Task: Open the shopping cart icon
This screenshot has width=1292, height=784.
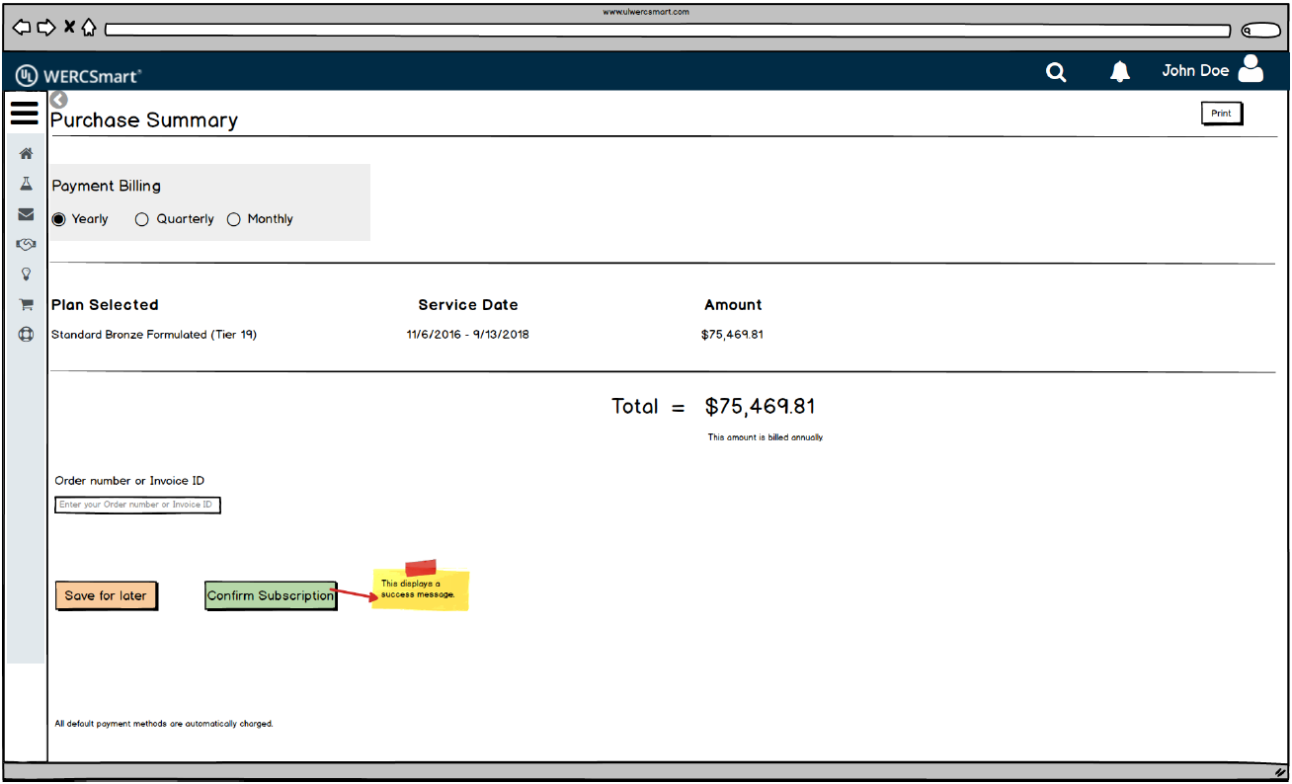Action: click(x=27, y=305)
